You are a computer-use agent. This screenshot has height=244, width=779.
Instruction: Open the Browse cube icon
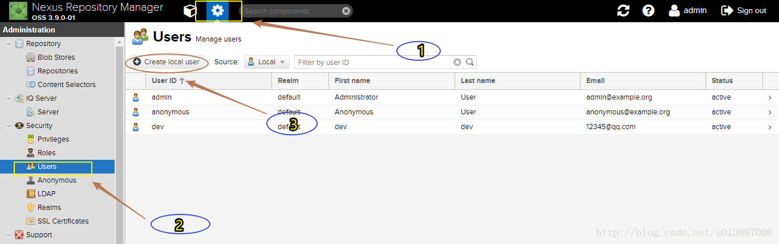pos(190,11)
